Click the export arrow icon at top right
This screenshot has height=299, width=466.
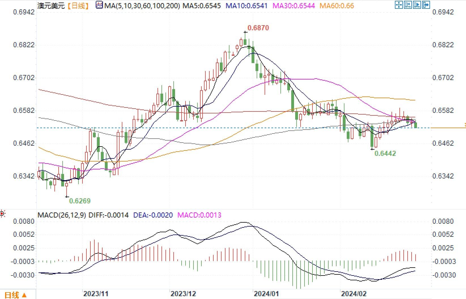pos(426,5)
